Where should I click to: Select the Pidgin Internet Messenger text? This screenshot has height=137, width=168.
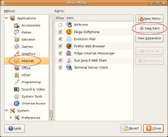tap(94, 53)
